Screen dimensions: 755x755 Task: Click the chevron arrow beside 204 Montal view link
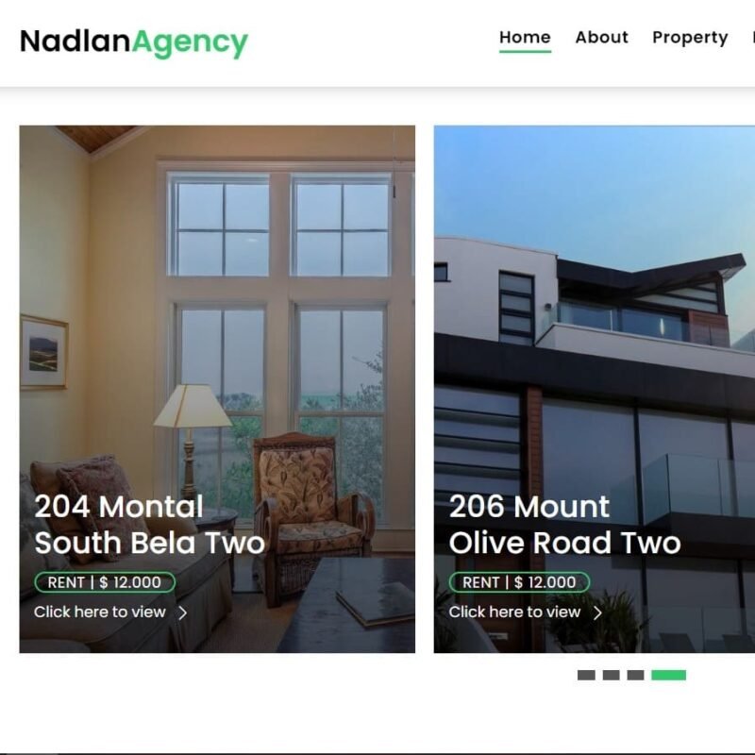(x=182, y=612)
